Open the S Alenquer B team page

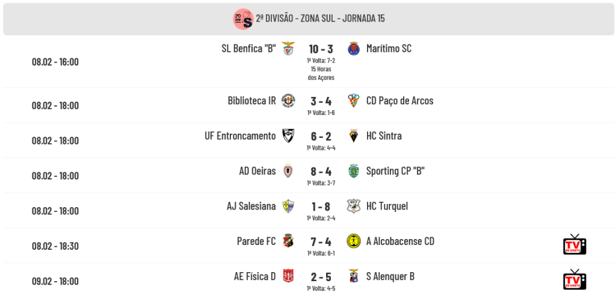(x=390, y=276)
